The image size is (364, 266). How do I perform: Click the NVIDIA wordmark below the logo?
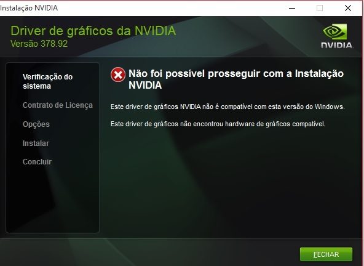pyautogui.click(x=337, y=45)
